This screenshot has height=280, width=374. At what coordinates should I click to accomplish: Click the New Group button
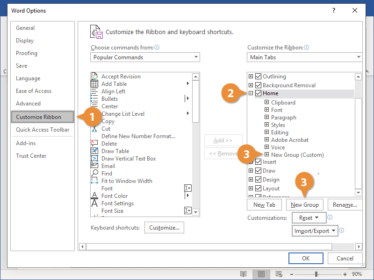coord(304,204)
